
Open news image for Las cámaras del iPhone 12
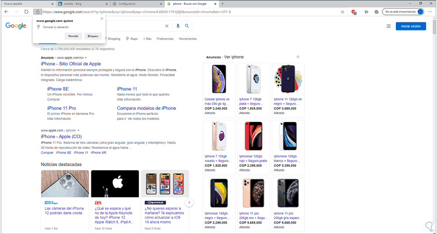point(65,184)
